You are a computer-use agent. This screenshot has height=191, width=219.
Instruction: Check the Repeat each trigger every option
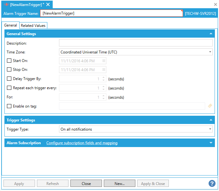click(x=9, y=88)
